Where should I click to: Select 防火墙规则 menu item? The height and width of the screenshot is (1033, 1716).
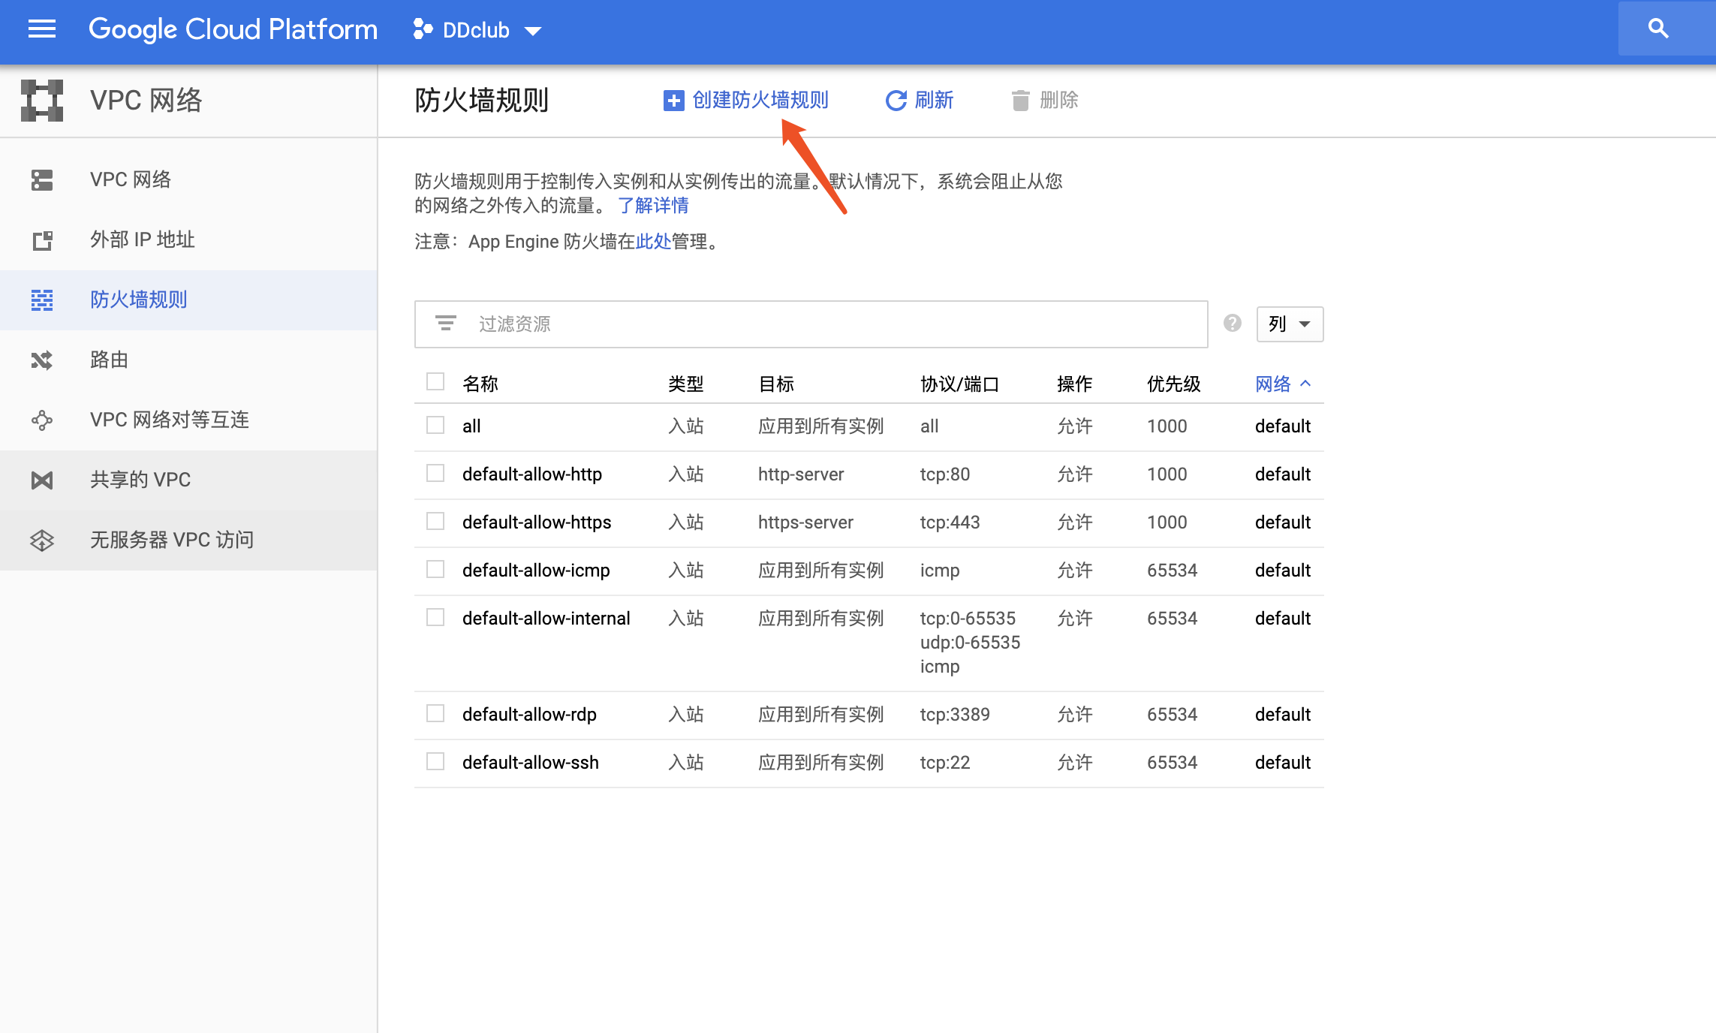(188, 300)
